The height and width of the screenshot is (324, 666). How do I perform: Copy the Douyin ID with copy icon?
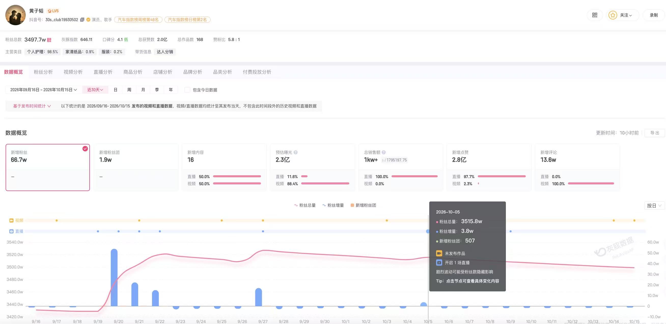(82, 20)
